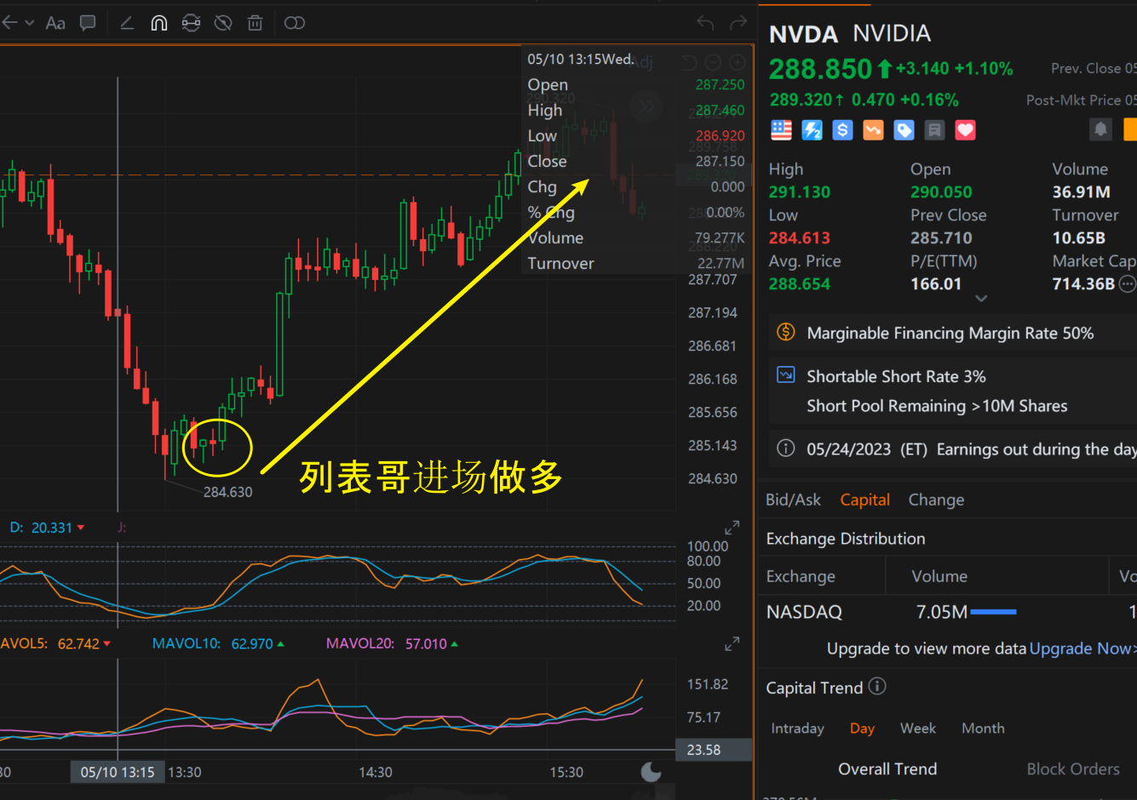1137x800 pixels.
Task: Delete drawings with the trash icon
Action: pyautogui.click(x=255, y=23)
